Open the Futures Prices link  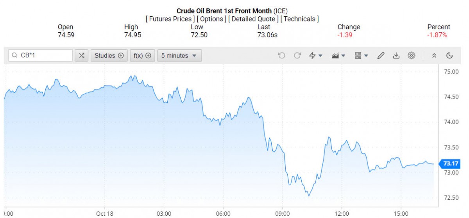click(x=170, y=19)
